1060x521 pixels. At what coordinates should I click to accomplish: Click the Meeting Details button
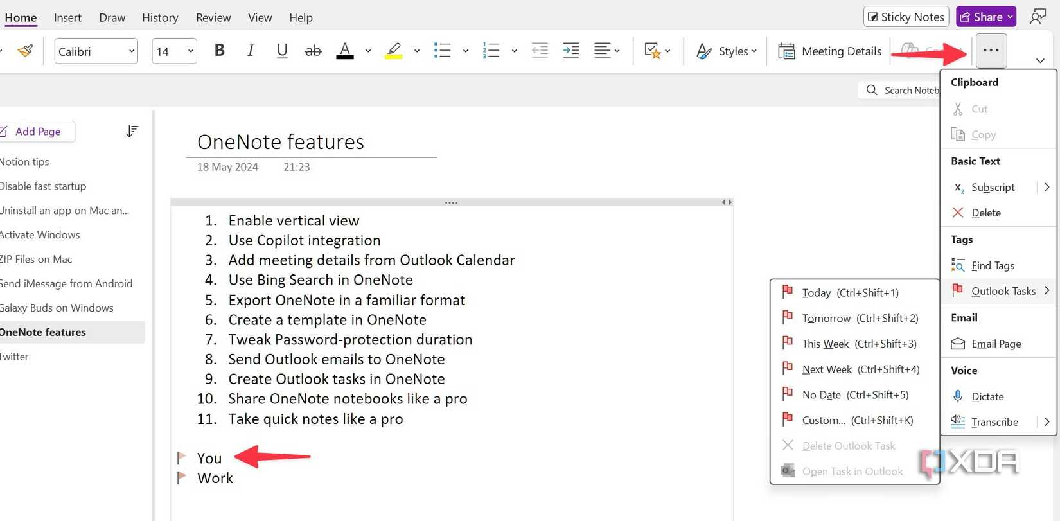(830, 51)
